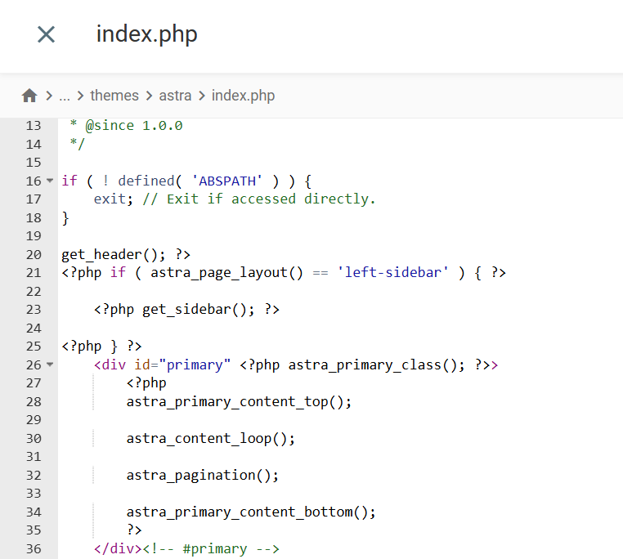Click the 'left-sidebar' string in code
Image resolution: width=623 pixels, height=559 pixels.
tap(393, 272)
